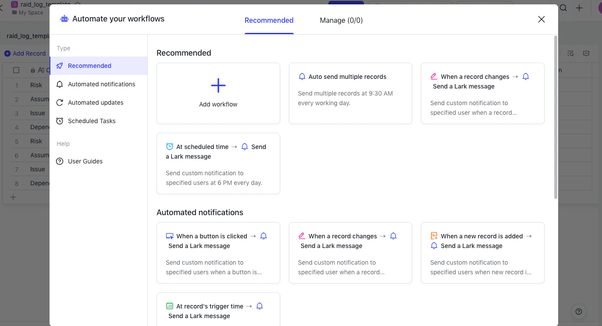Click the question mark icon beside User Guides
602x326 pixels.
tap(60, 161)
